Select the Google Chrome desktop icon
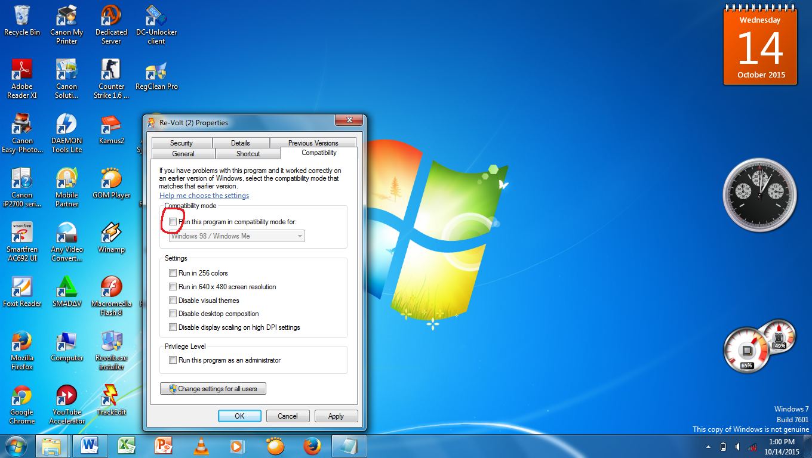 [22, 405]
